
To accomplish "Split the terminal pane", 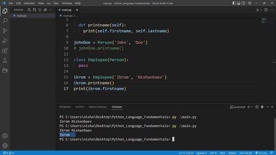I will [x=257, y=107].
